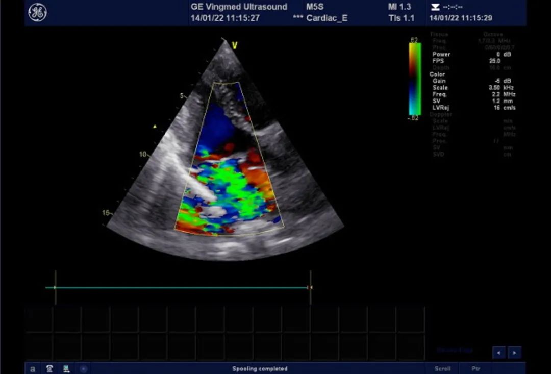Screen dimensions: 551x374
Task: Click the GE logo in the header
Action: (37, 13)
